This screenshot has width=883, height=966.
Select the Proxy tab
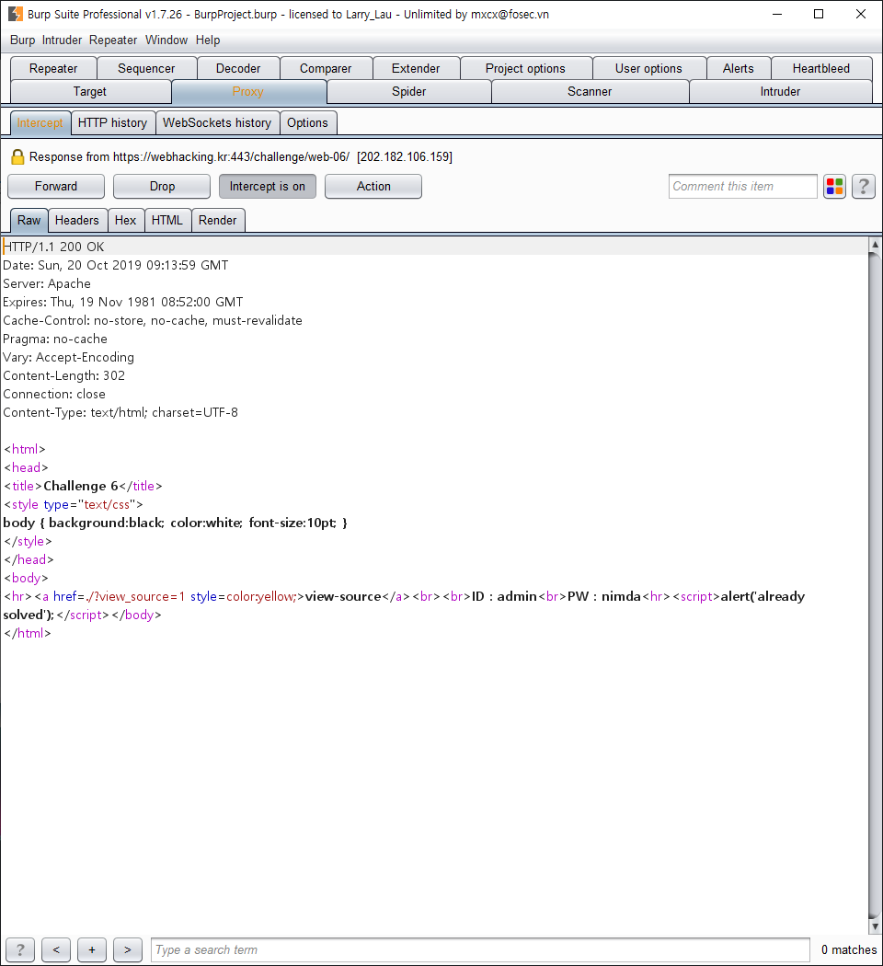(x=248, y=92)
